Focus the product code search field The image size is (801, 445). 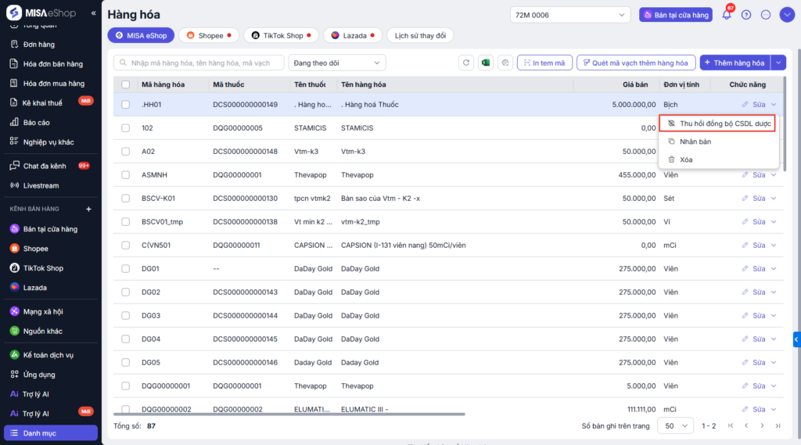[x=199, y=63]
